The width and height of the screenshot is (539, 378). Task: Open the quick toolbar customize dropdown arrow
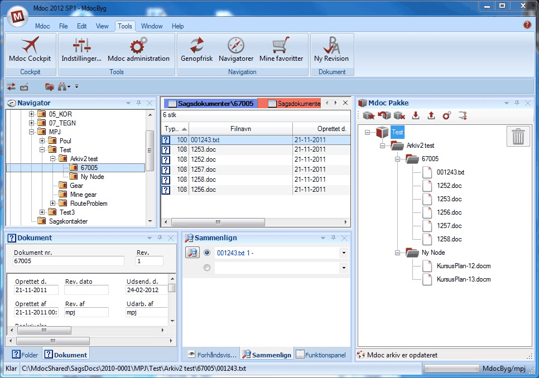(76, 86)
